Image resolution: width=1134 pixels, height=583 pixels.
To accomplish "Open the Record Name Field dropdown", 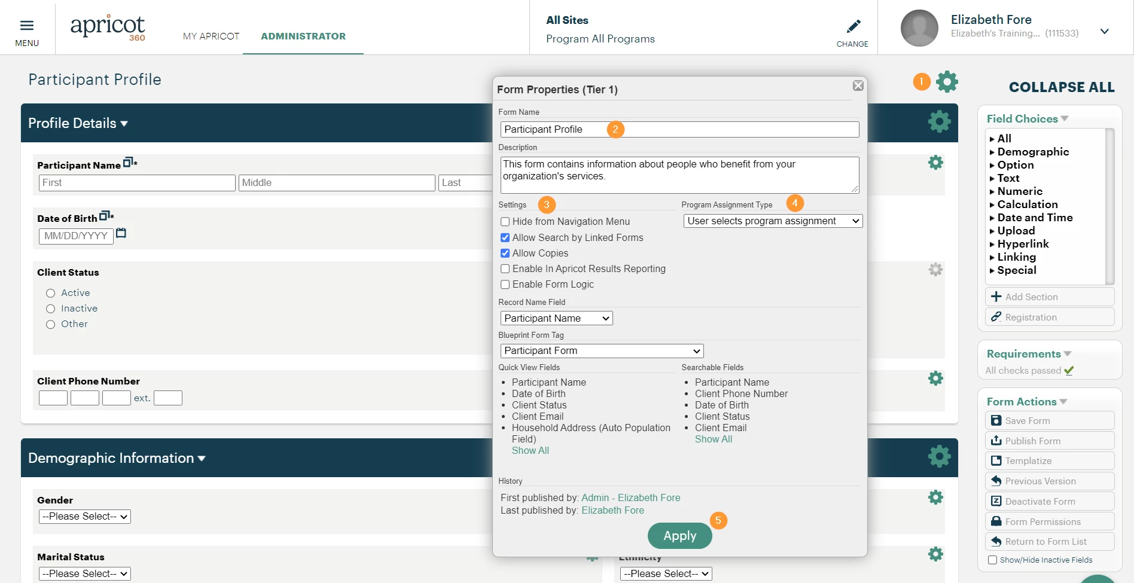I will click(556, 318).
